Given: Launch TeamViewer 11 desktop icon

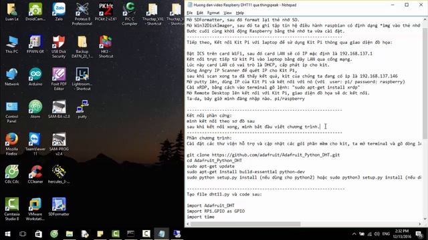Looking at the screenshot, I should 35,145.
